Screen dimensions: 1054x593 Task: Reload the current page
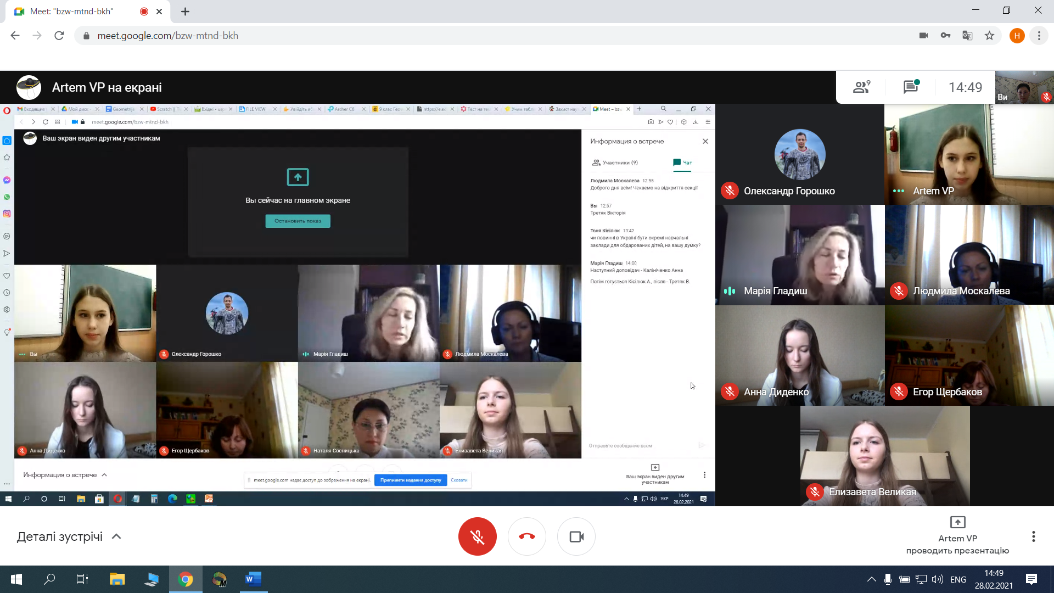click(x=59, y=36)
